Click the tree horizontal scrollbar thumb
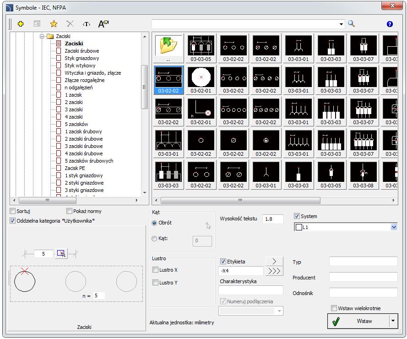Image resolution: width=407 pixels, height=339 pixels. [48, 200]
